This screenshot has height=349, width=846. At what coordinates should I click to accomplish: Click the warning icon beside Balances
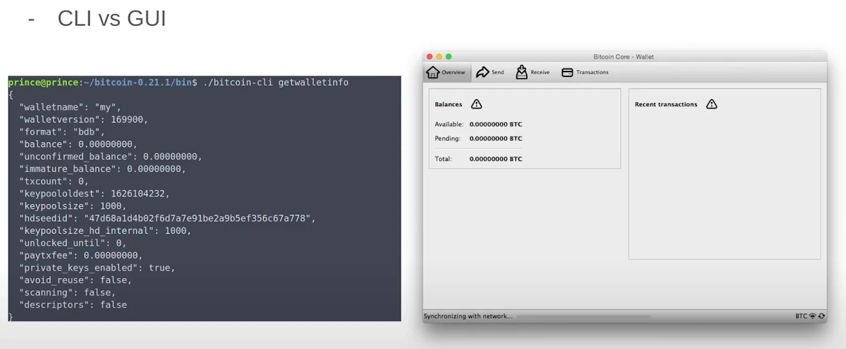[x=476, y=104]
